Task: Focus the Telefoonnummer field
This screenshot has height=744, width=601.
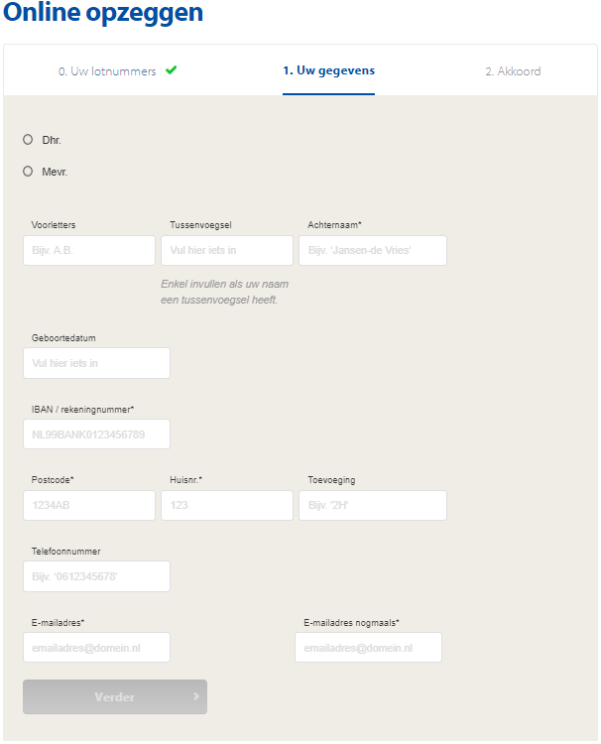Action: tap(96, 576)
